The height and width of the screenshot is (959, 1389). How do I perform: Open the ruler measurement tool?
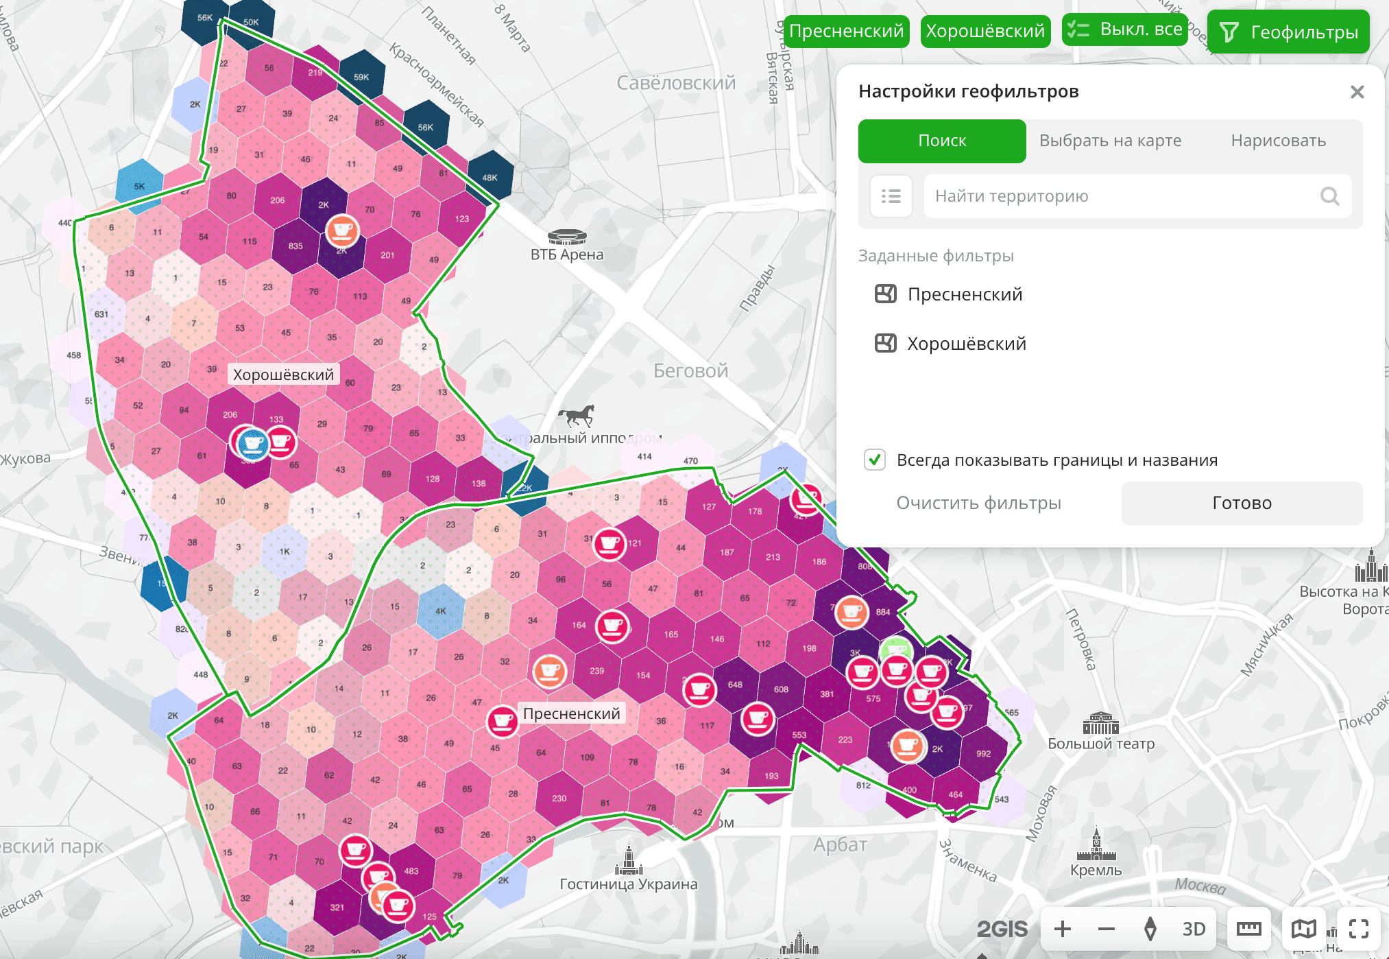coord(1248,929)
